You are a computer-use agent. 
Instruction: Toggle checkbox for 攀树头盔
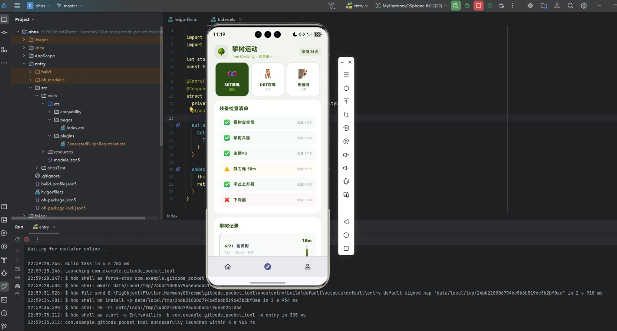pyautogui.click(x=227, y=138)
